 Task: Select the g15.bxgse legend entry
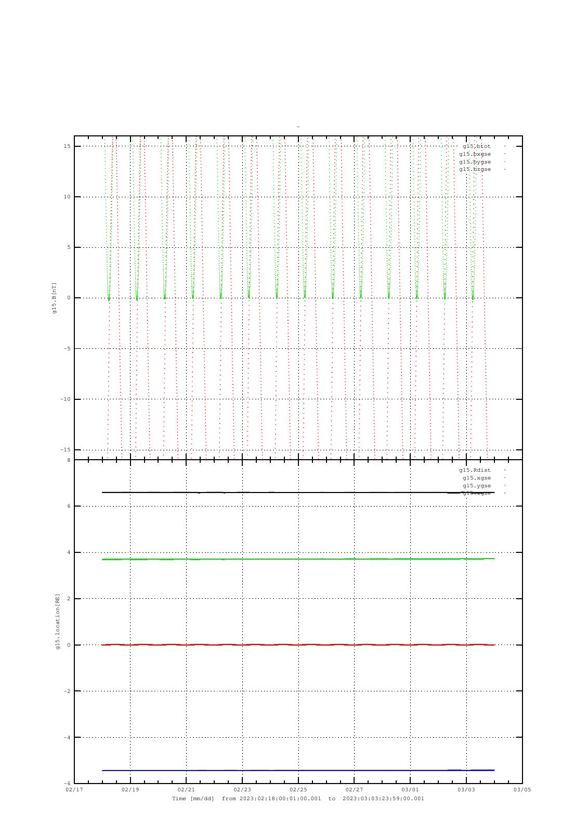pos(475,154)
